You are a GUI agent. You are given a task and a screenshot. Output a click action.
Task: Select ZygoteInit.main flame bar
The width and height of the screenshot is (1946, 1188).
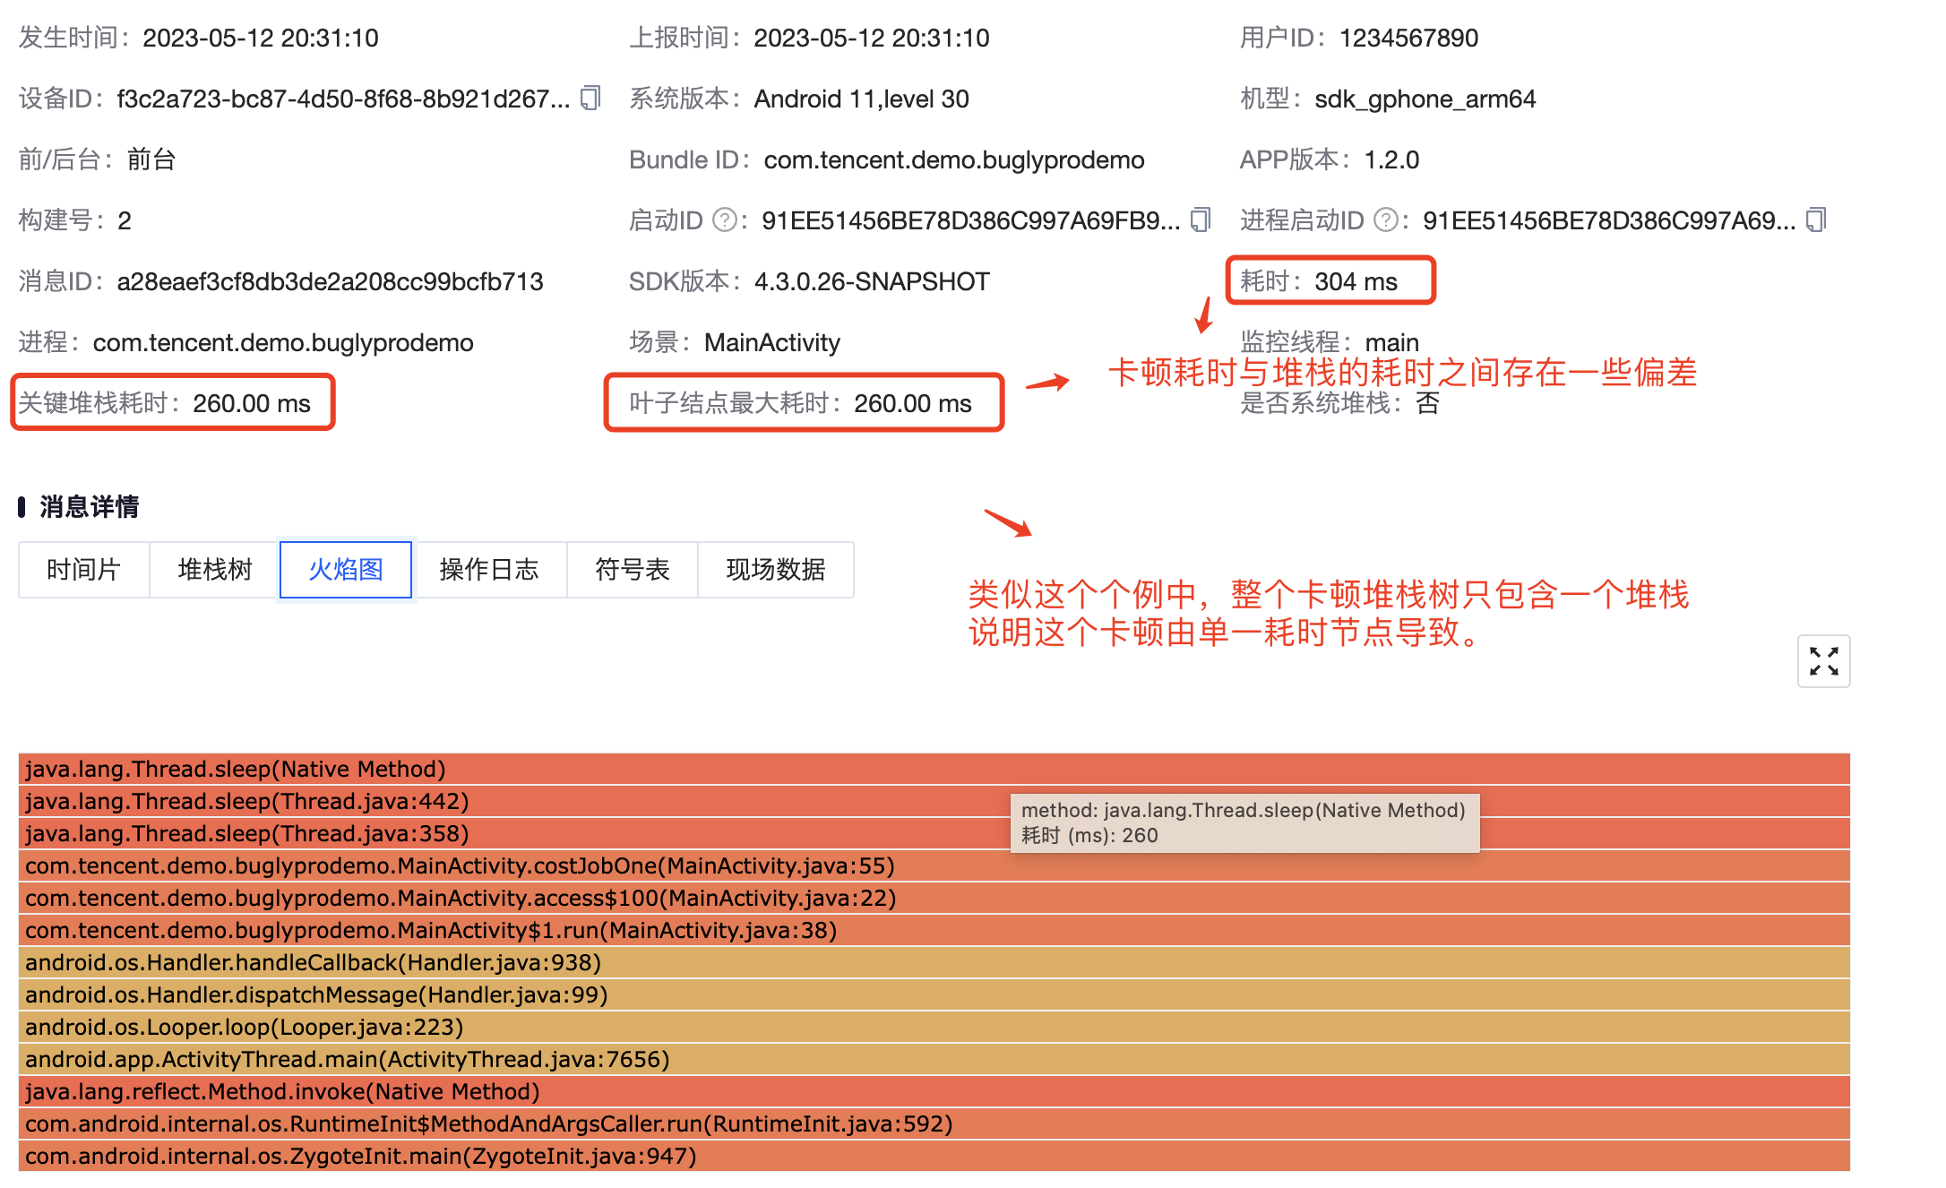[x=934, y=1156]
